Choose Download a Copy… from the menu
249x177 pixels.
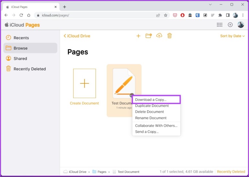pos(156,100)
